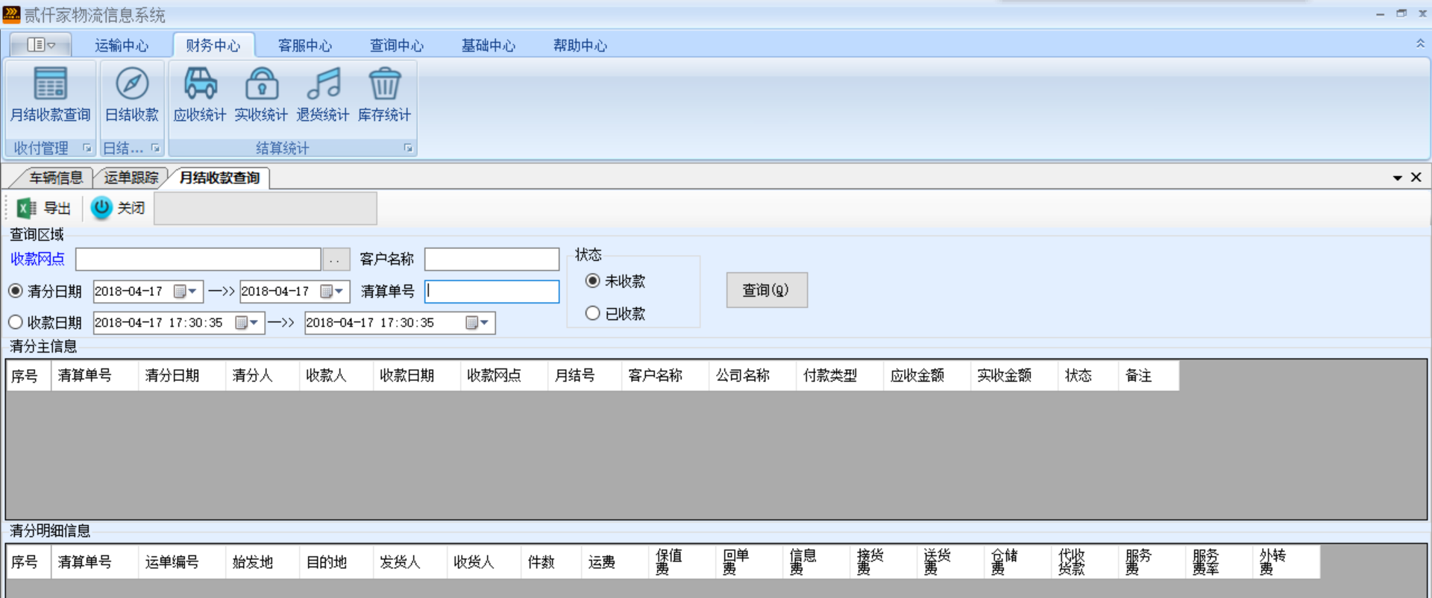
Task: Expand the 收款日期 end datetime dropdown
Action: (484, 323)
